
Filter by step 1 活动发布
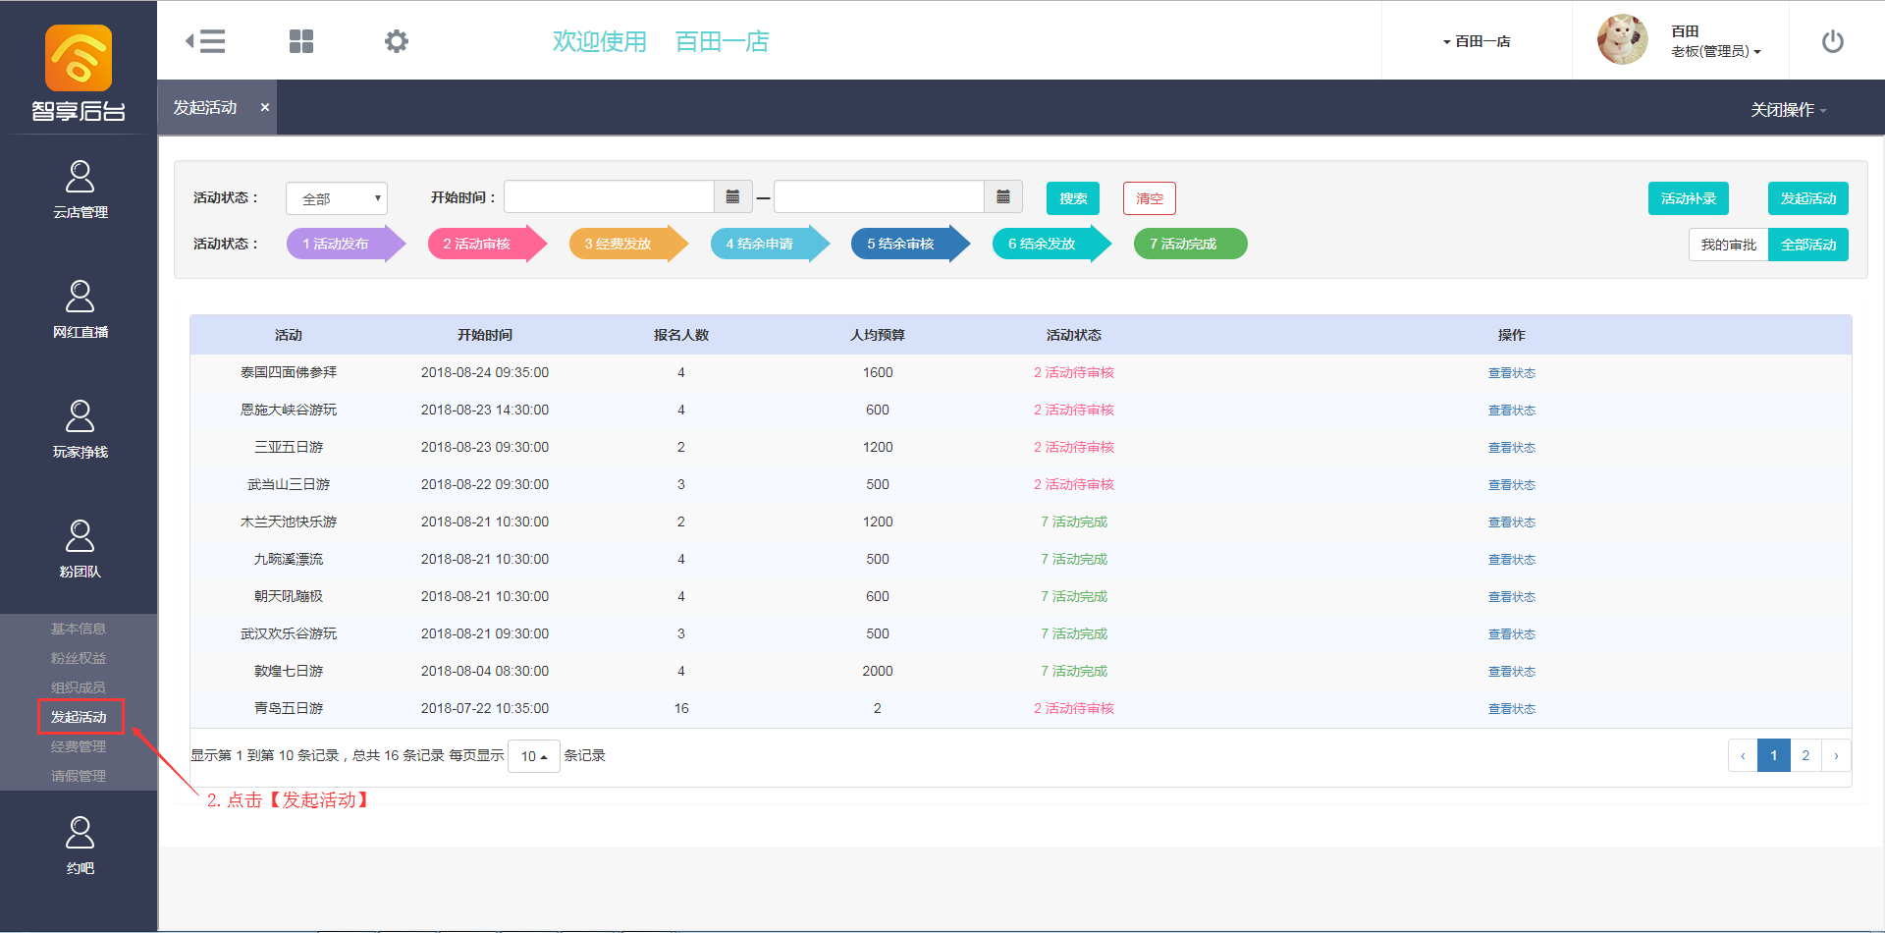346,244
